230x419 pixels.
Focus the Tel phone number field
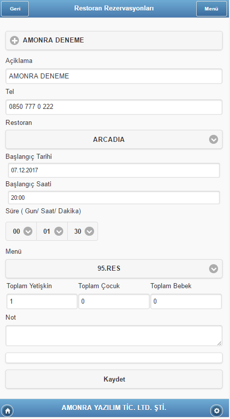tap(114, 107)
